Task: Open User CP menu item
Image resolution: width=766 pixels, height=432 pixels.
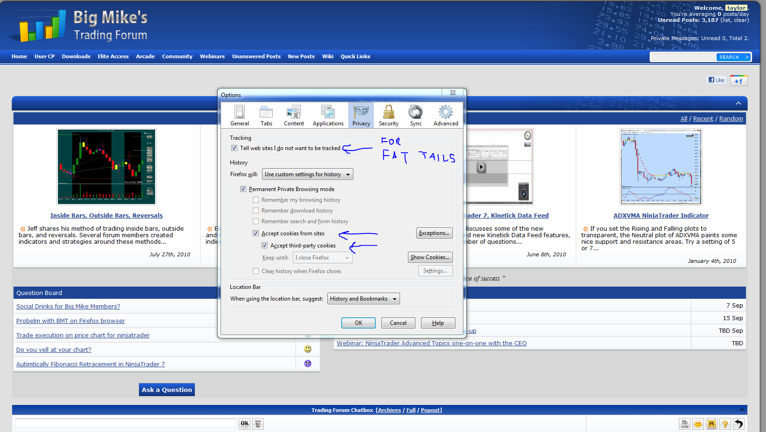Action: [x=44, y=56]
